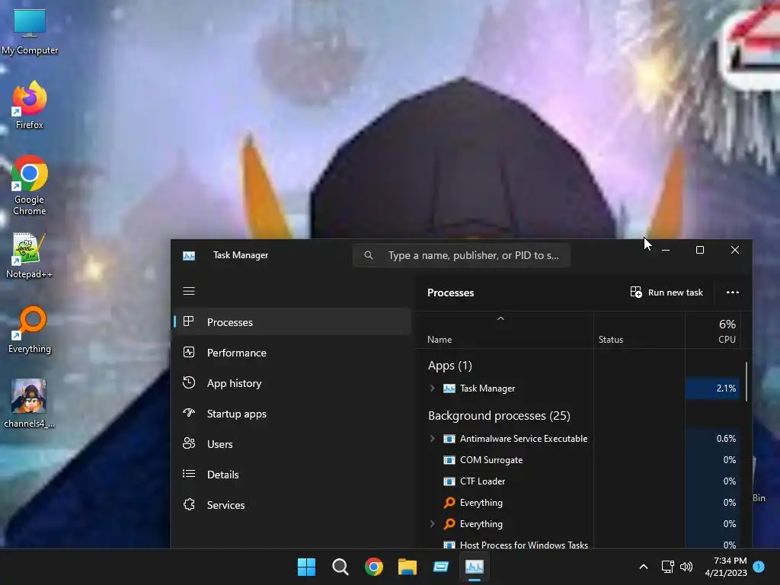Open the Everything desktop shortcut
Screen dimensions: 780x585
[30, 329]
